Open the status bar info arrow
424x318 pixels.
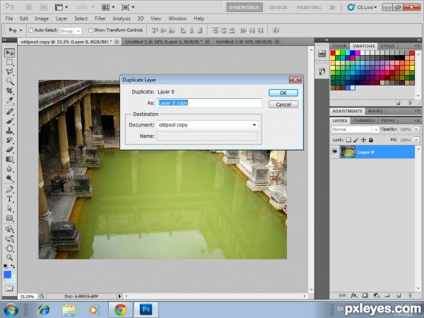120,296
